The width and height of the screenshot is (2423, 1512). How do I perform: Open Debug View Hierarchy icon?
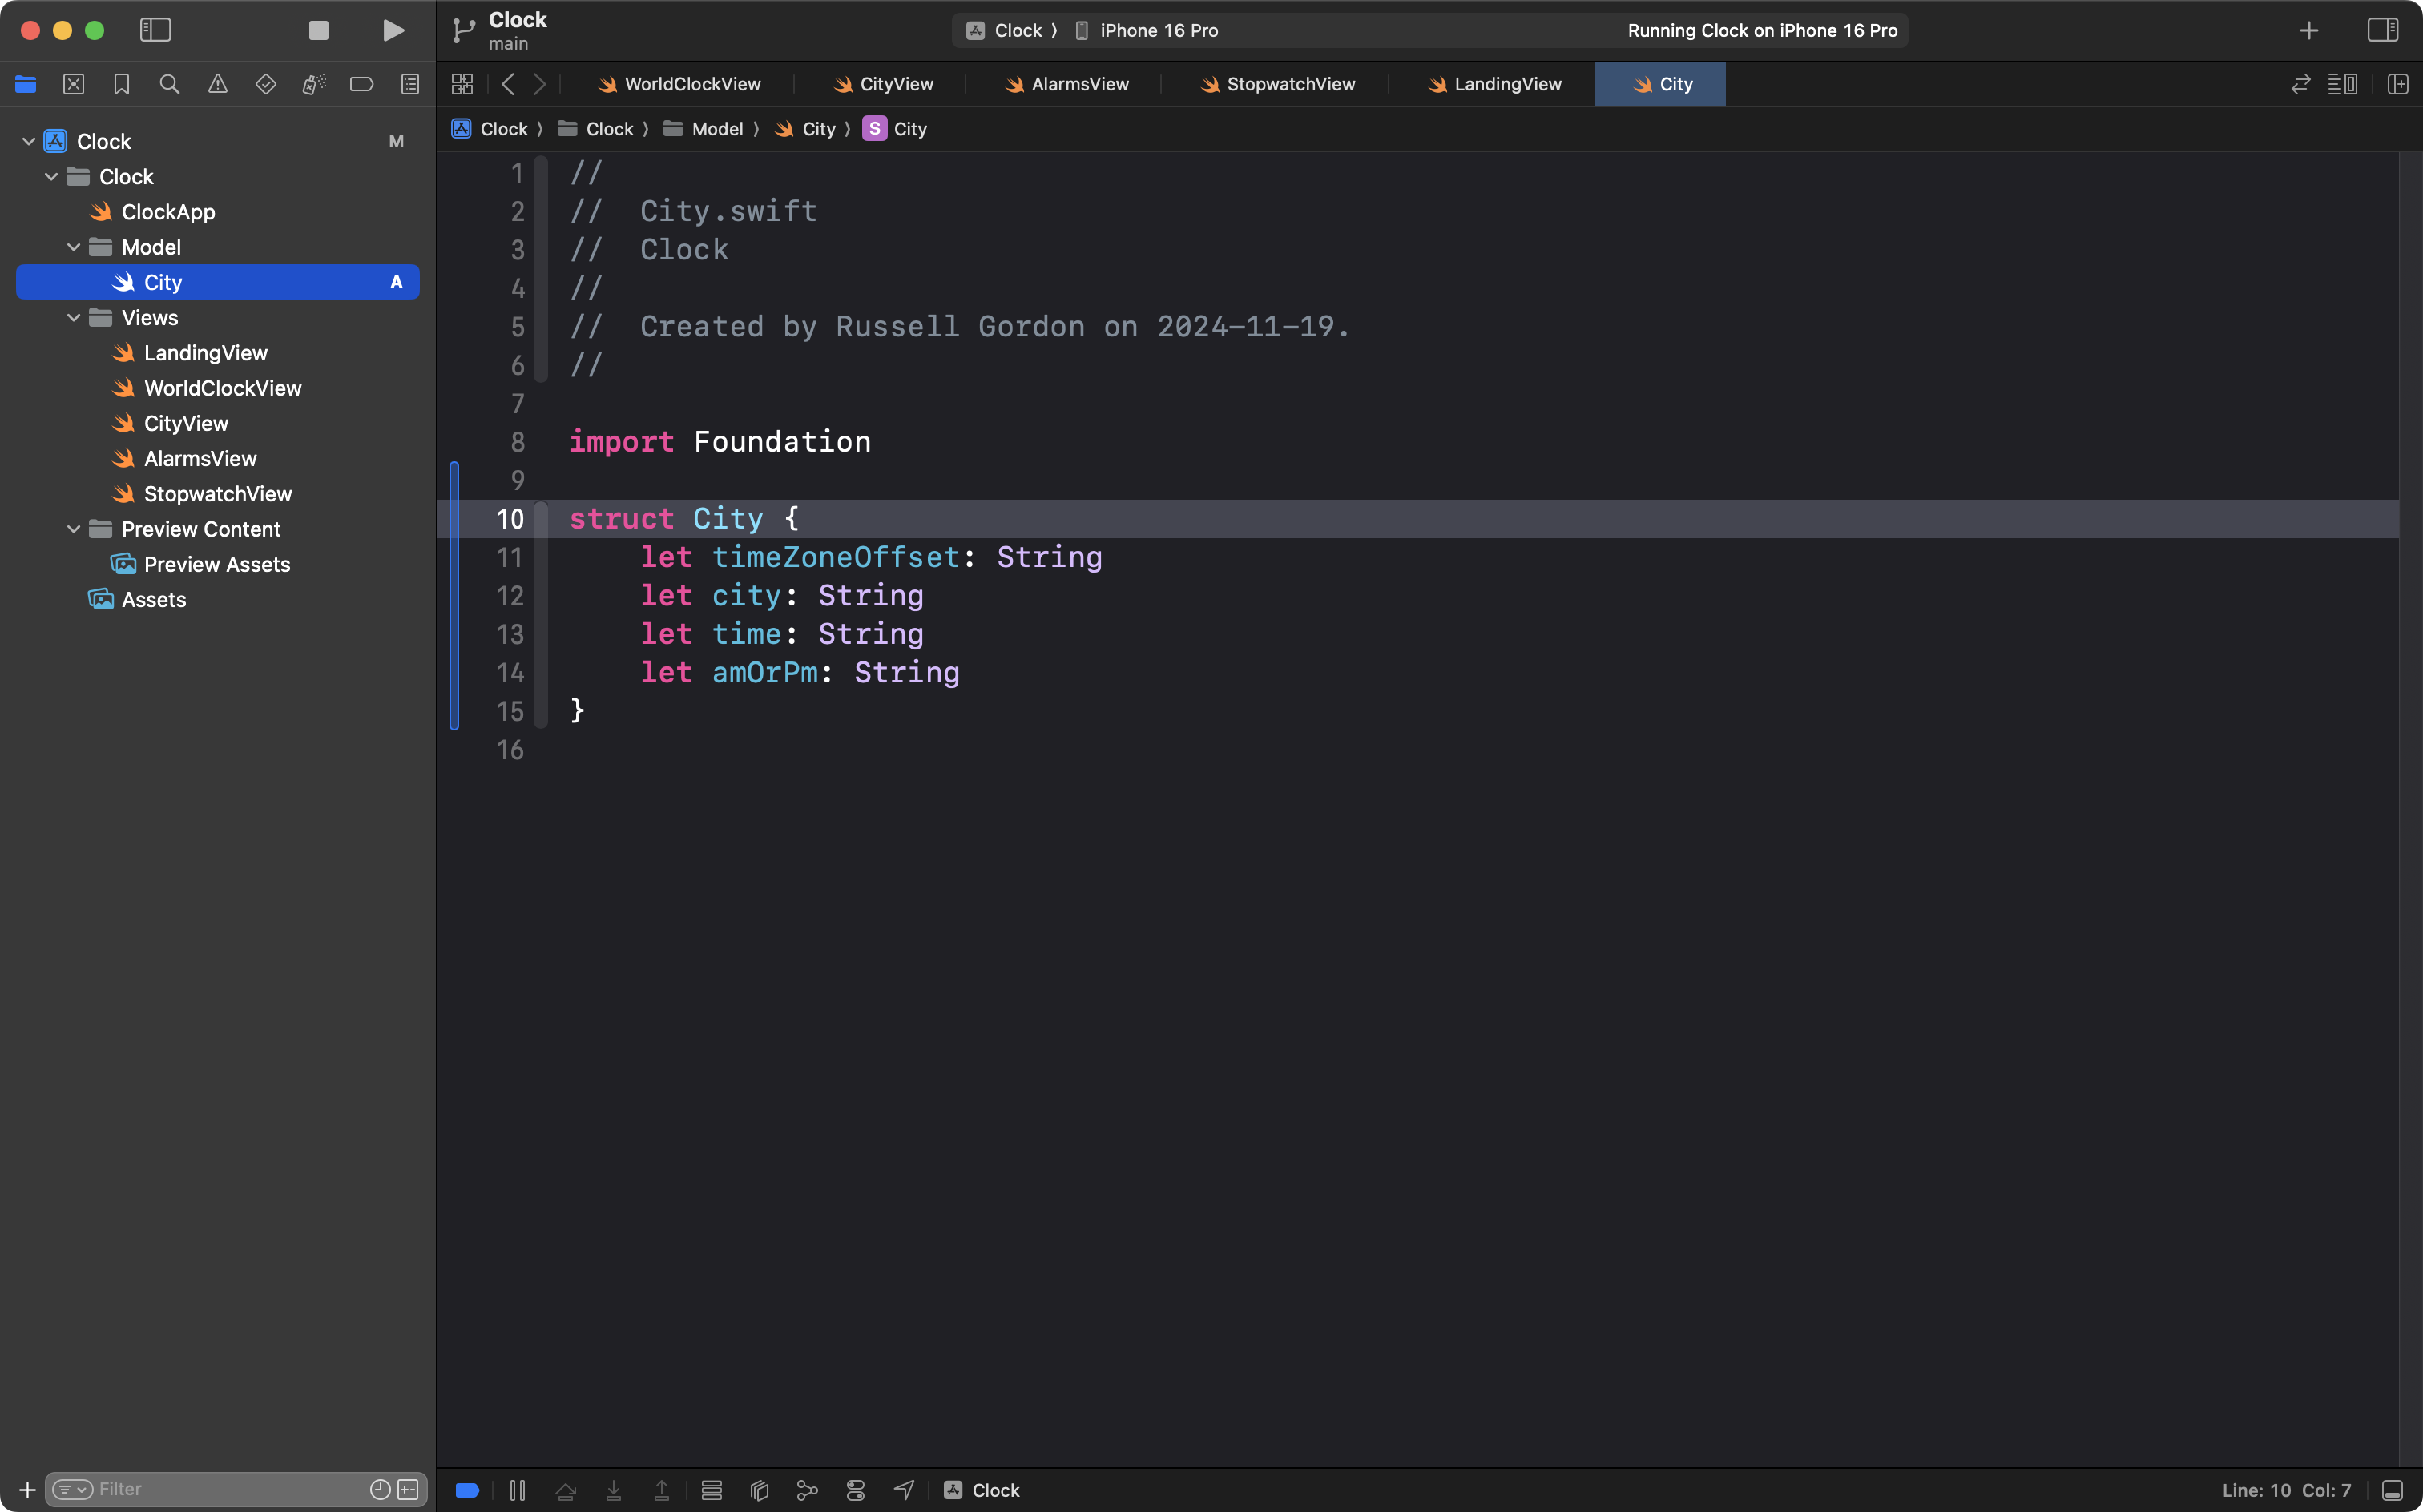(760, 1490)
